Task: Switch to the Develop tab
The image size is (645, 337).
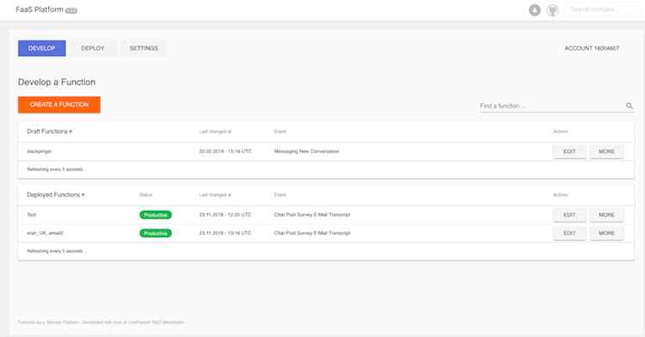Action: (41, 48)
